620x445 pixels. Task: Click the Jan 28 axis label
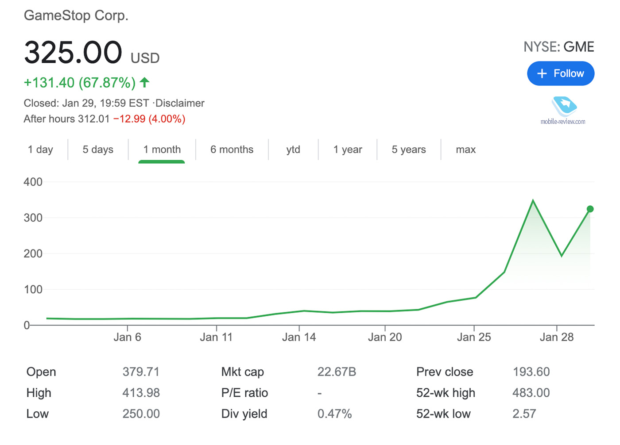pos(557,337)
